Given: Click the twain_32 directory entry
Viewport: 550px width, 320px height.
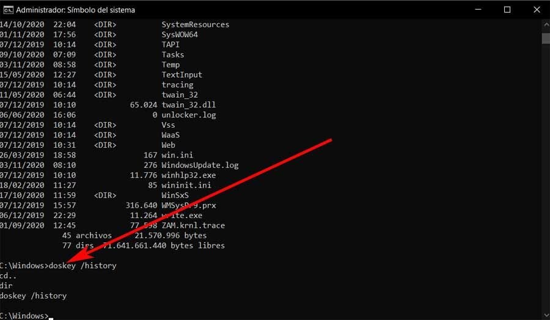Looking at the screenshot, I should (180, 95).
